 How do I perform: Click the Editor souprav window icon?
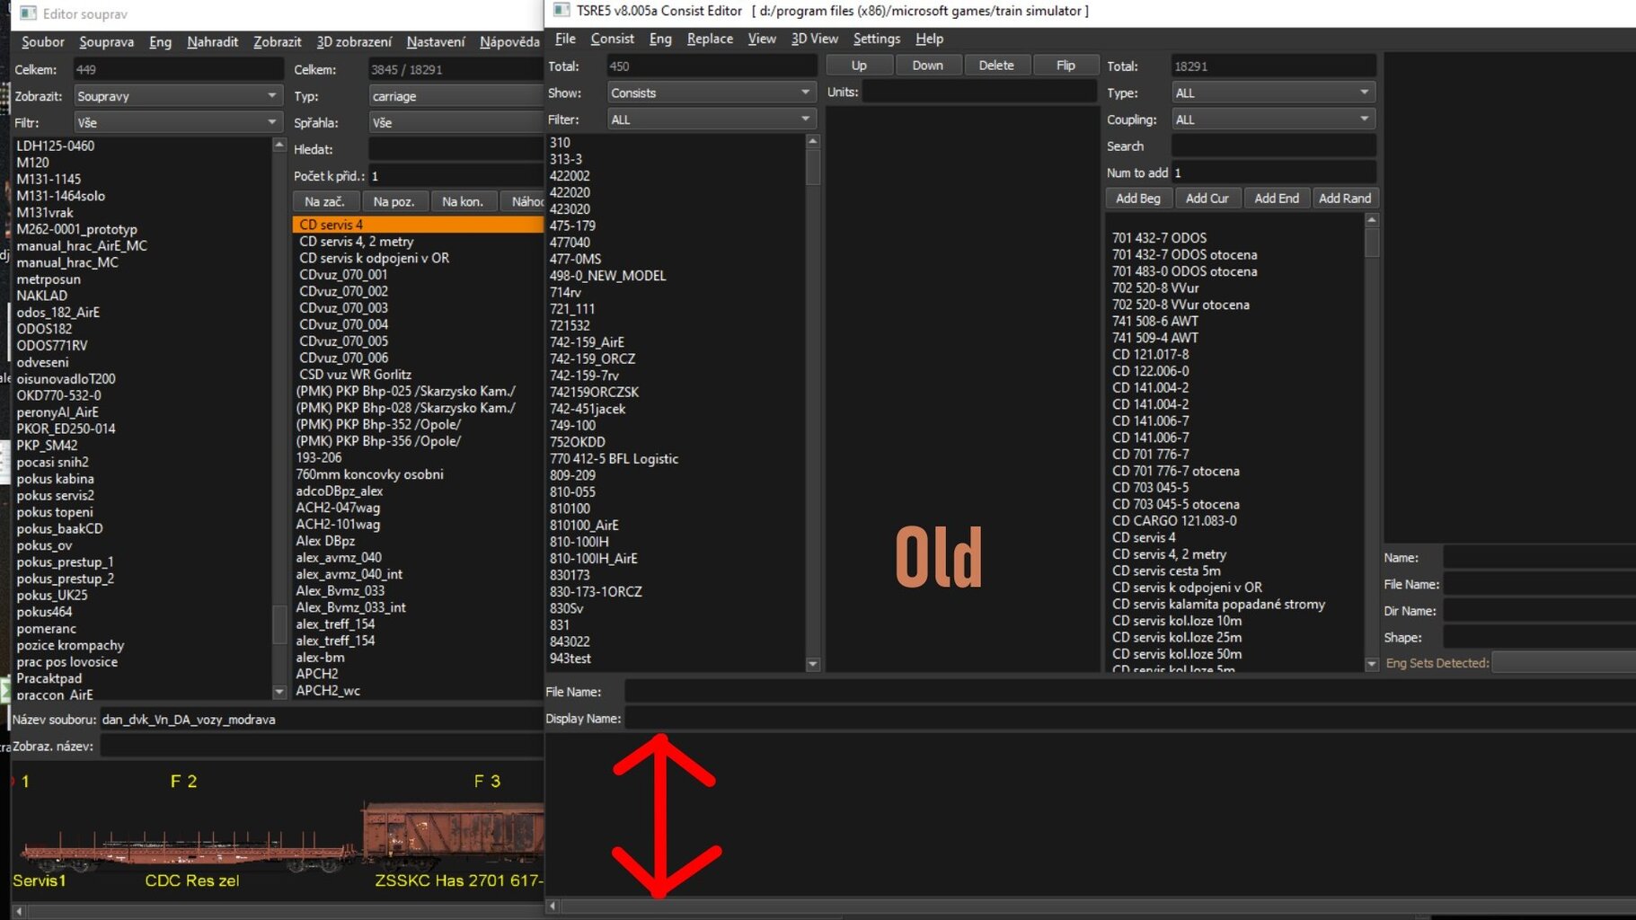(28, 13)
